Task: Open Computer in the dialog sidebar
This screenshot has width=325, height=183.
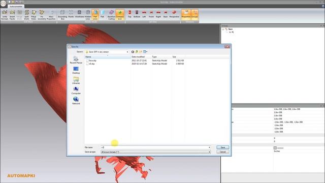Action: (76, 90)
